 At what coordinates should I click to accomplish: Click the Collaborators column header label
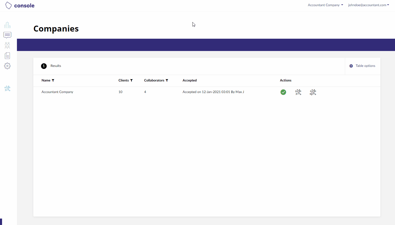(x=154, y=80)
